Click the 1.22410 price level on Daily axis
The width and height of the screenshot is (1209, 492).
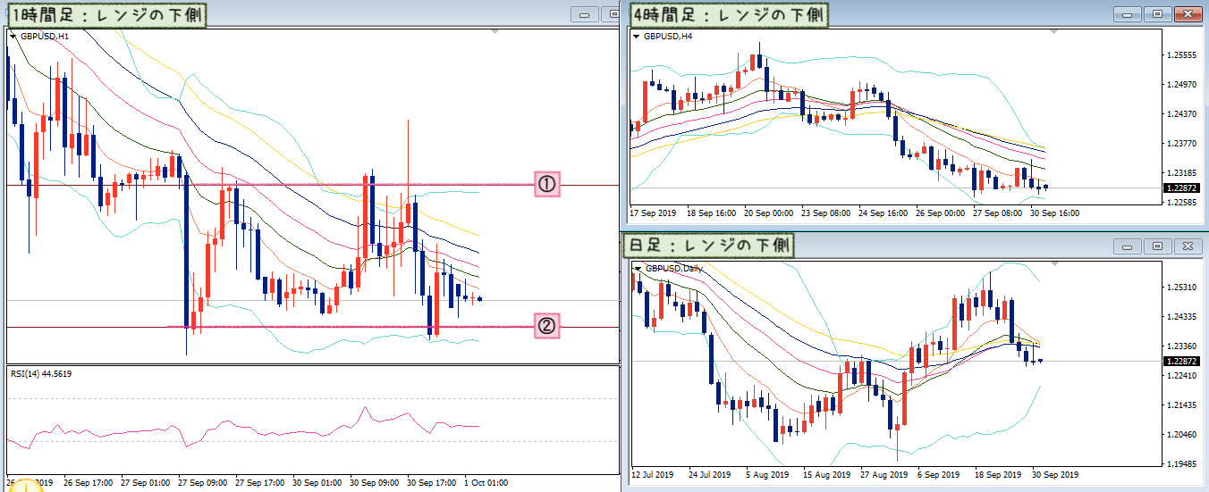(1182, 376)
